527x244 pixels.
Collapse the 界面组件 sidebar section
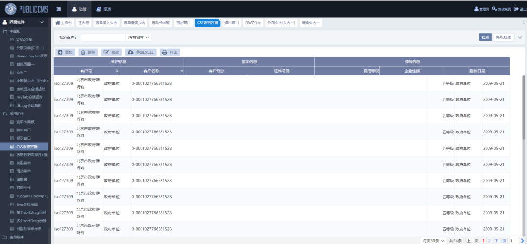42,22
